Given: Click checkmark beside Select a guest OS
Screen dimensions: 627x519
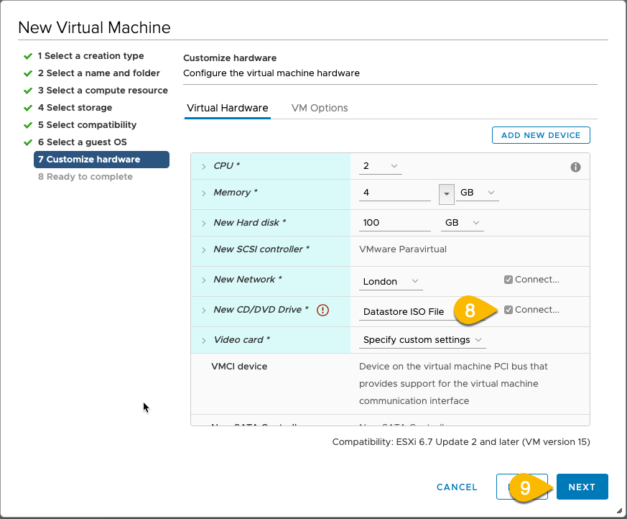Looking at the screenshot, I should coord(28,142).
